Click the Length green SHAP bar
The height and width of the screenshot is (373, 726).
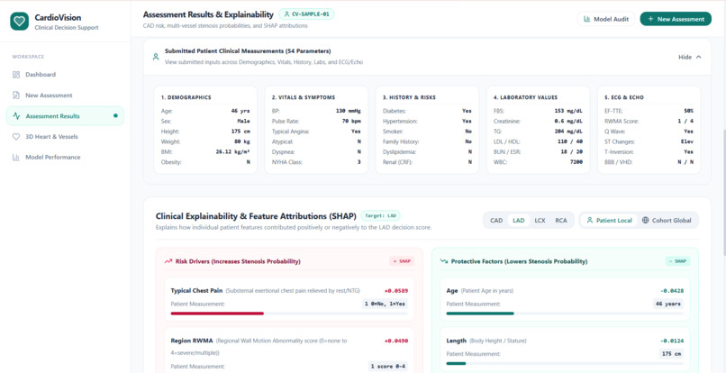(456, 364)
